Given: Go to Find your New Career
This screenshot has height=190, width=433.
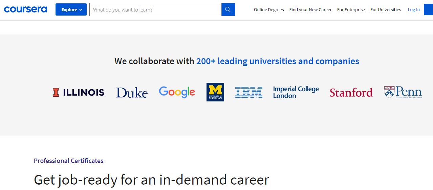Looking at the screenshot, I should coord(310,10).
